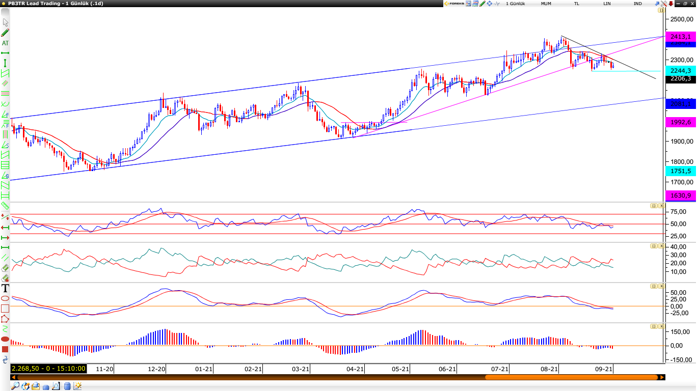The width and height of the screenshot is (697, 391).
Task: Close the MACD line indicator panel
Action: (661, 286)
